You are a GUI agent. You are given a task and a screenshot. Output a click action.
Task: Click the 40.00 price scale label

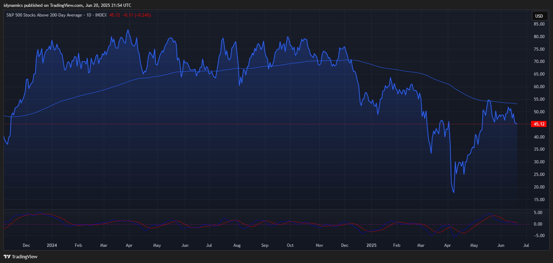[x=539, y=137]
